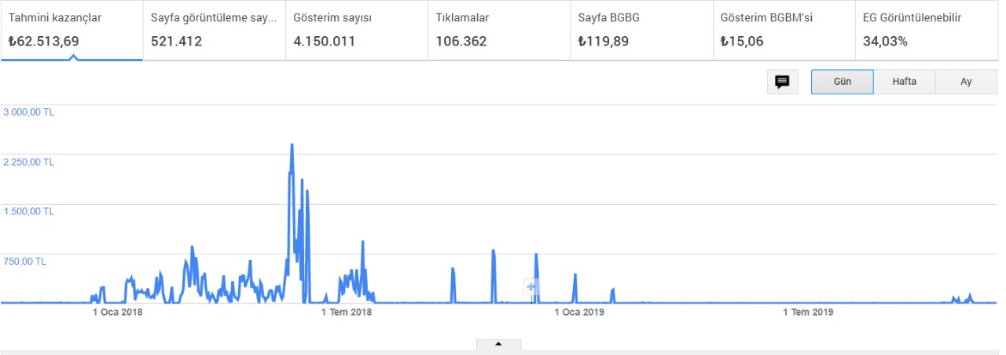1006x355 pixels.
Task: Select the Sayfa görüntüleme sayısı metric tab
Action: pyautogui.click(x=215, y=30)
